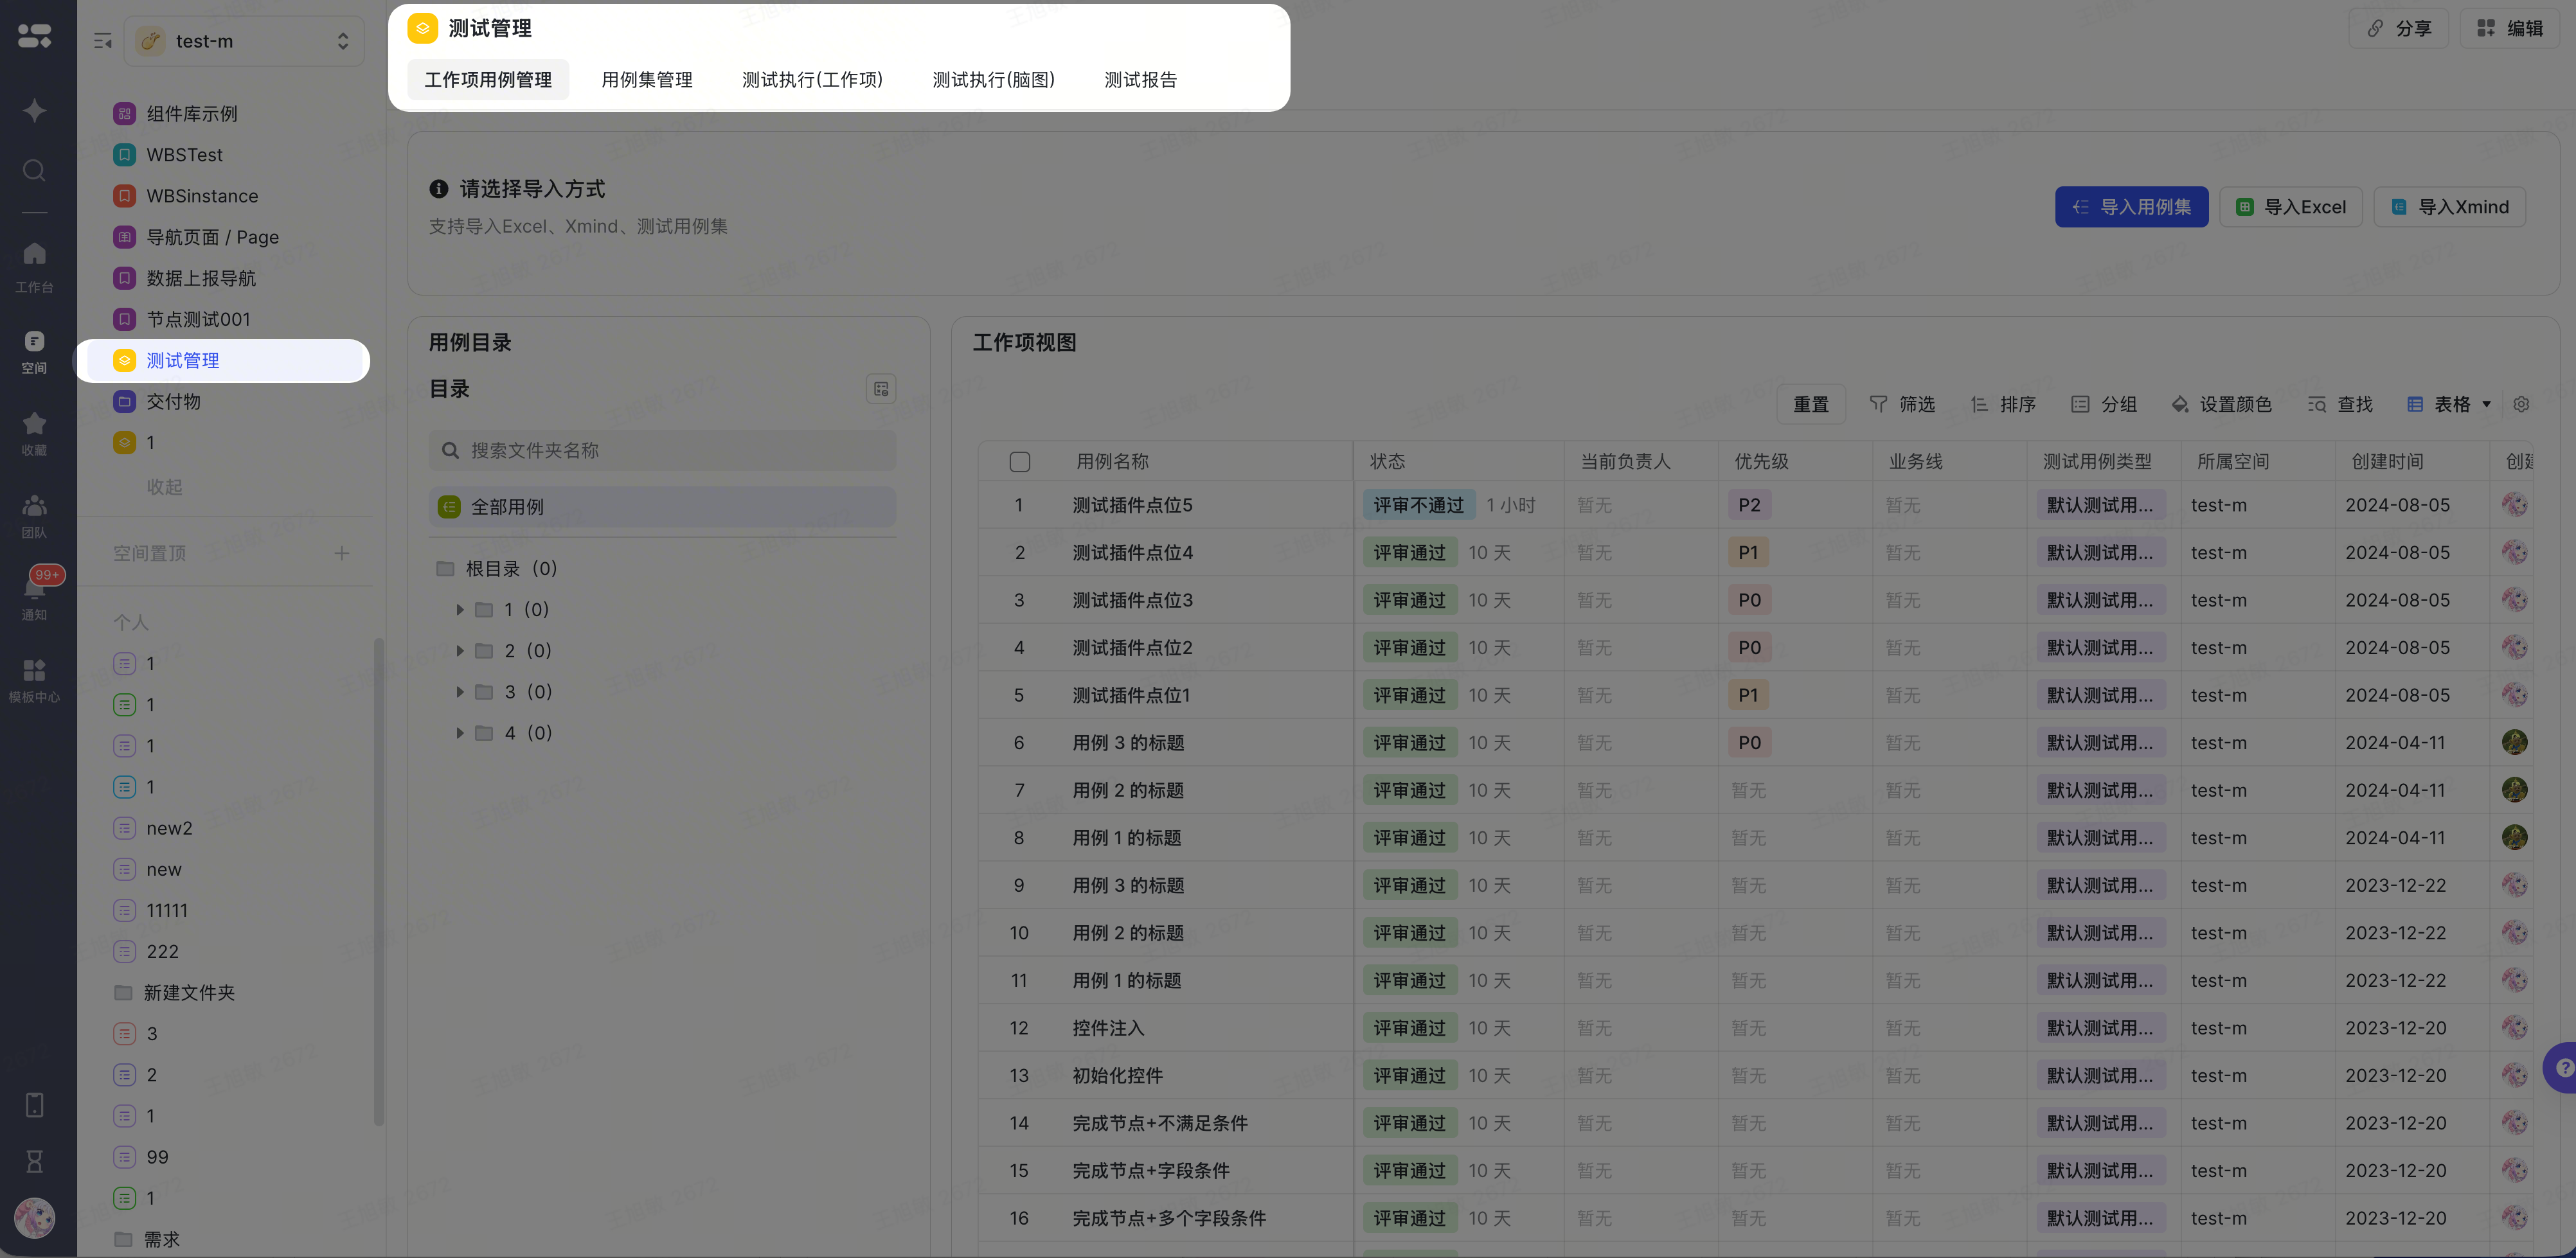Select 测试管理 in the sidebar

click(224, 360)
